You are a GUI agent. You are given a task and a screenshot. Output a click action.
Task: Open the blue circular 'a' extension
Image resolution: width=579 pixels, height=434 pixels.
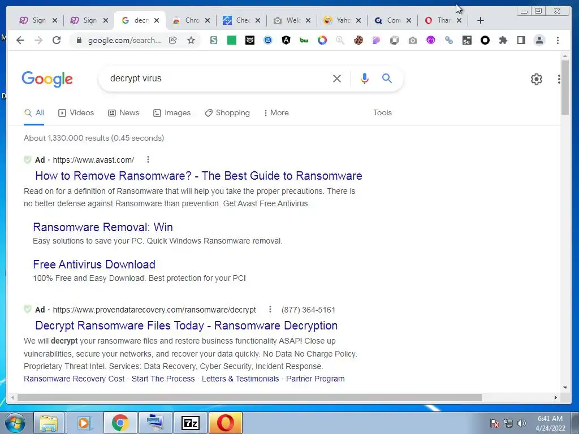click(x=267, y=40)
